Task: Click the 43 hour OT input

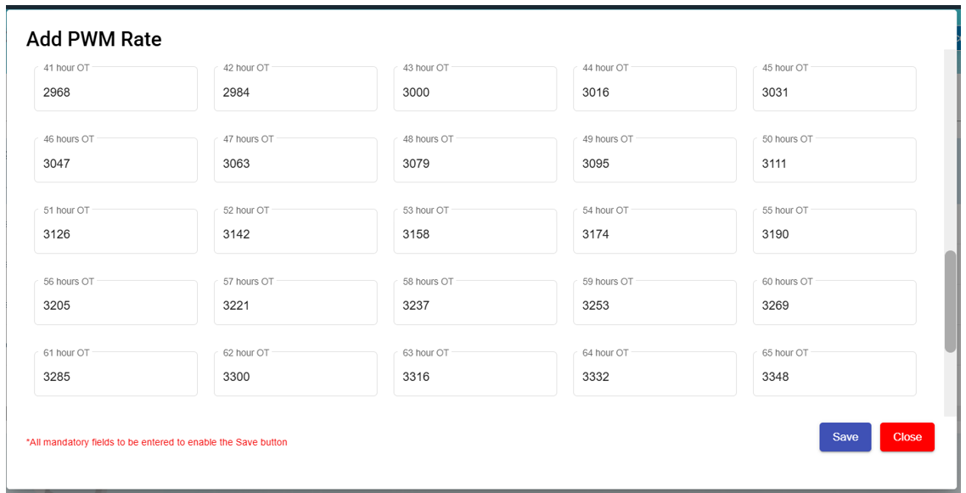Action: point(475,92)
